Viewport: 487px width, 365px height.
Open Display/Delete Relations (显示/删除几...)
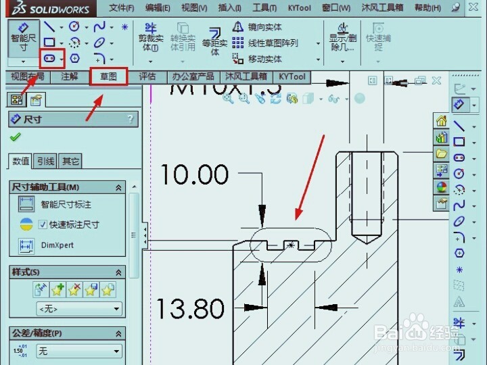click(x=342, y=37)
